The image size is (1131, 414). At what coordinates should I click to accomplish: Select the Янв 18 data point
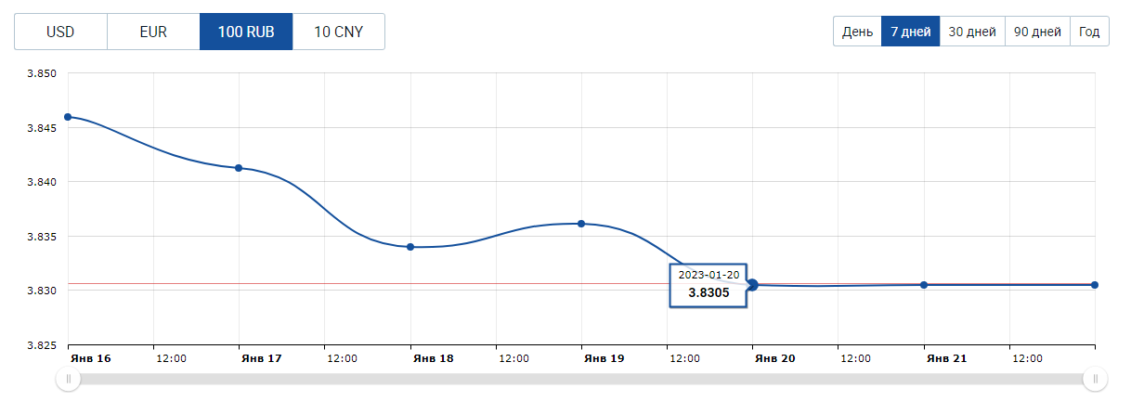point(410,247)
